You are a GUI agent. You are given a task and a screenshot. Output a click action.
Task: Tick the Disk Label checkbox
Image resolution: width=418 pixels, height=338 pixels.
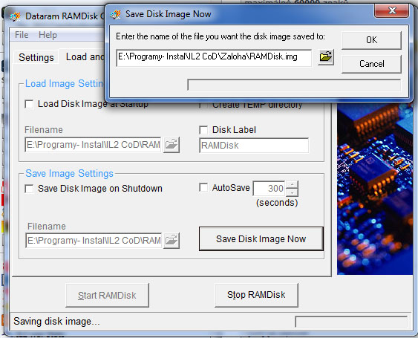pyautogui.click(x=203, y=130)
